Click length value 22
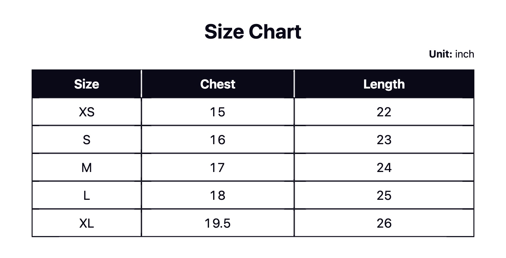 [x=384, y=112]
